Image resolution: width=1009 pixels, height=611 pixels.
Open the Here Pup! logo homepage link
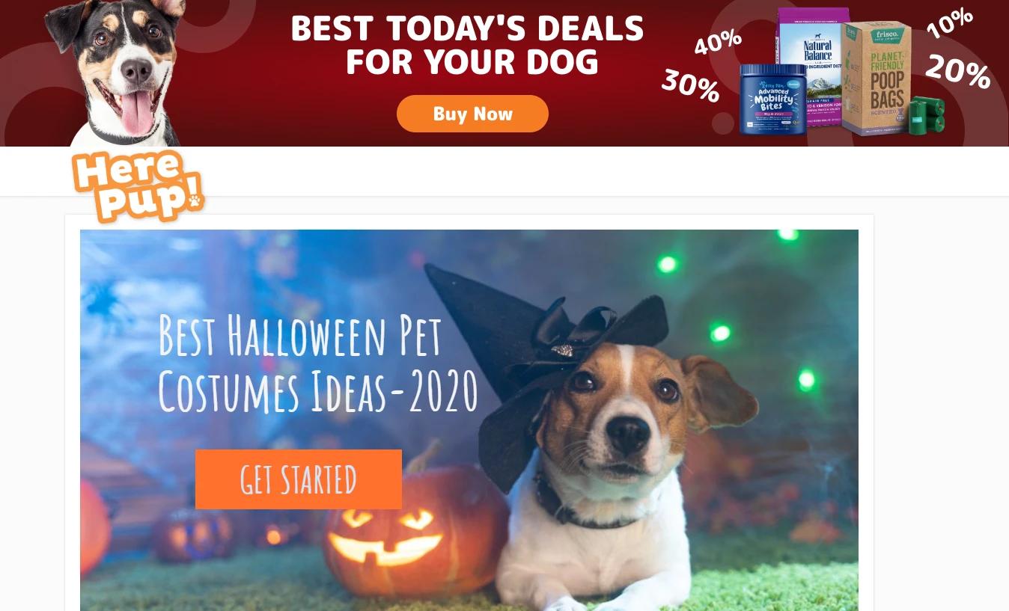tap(138, 186)
